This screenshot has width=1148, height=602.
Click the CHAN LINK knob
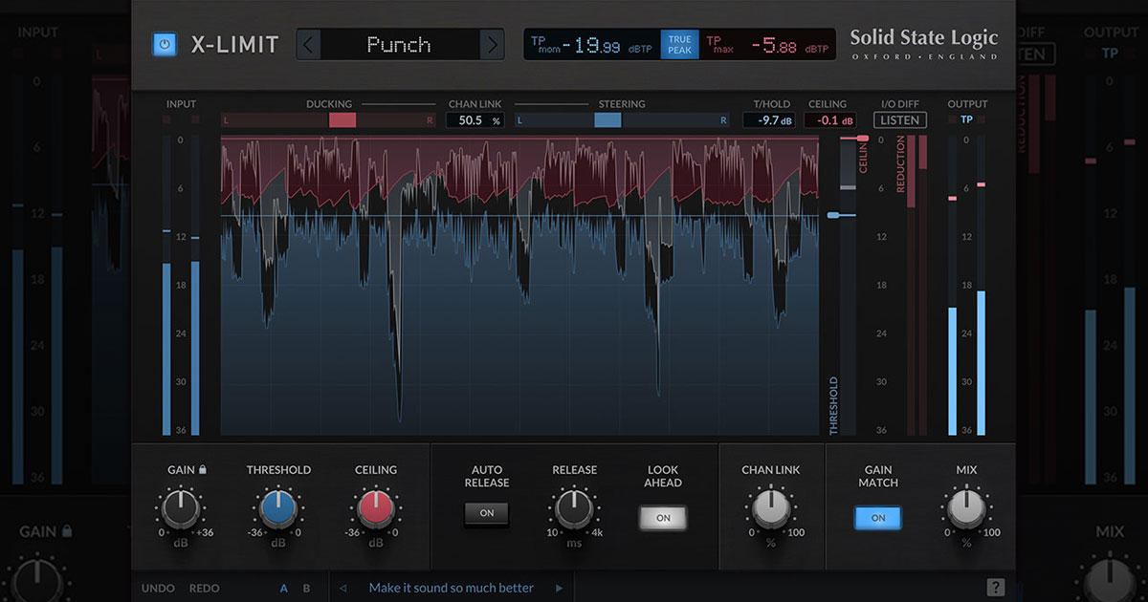click(x=771, y=509)
